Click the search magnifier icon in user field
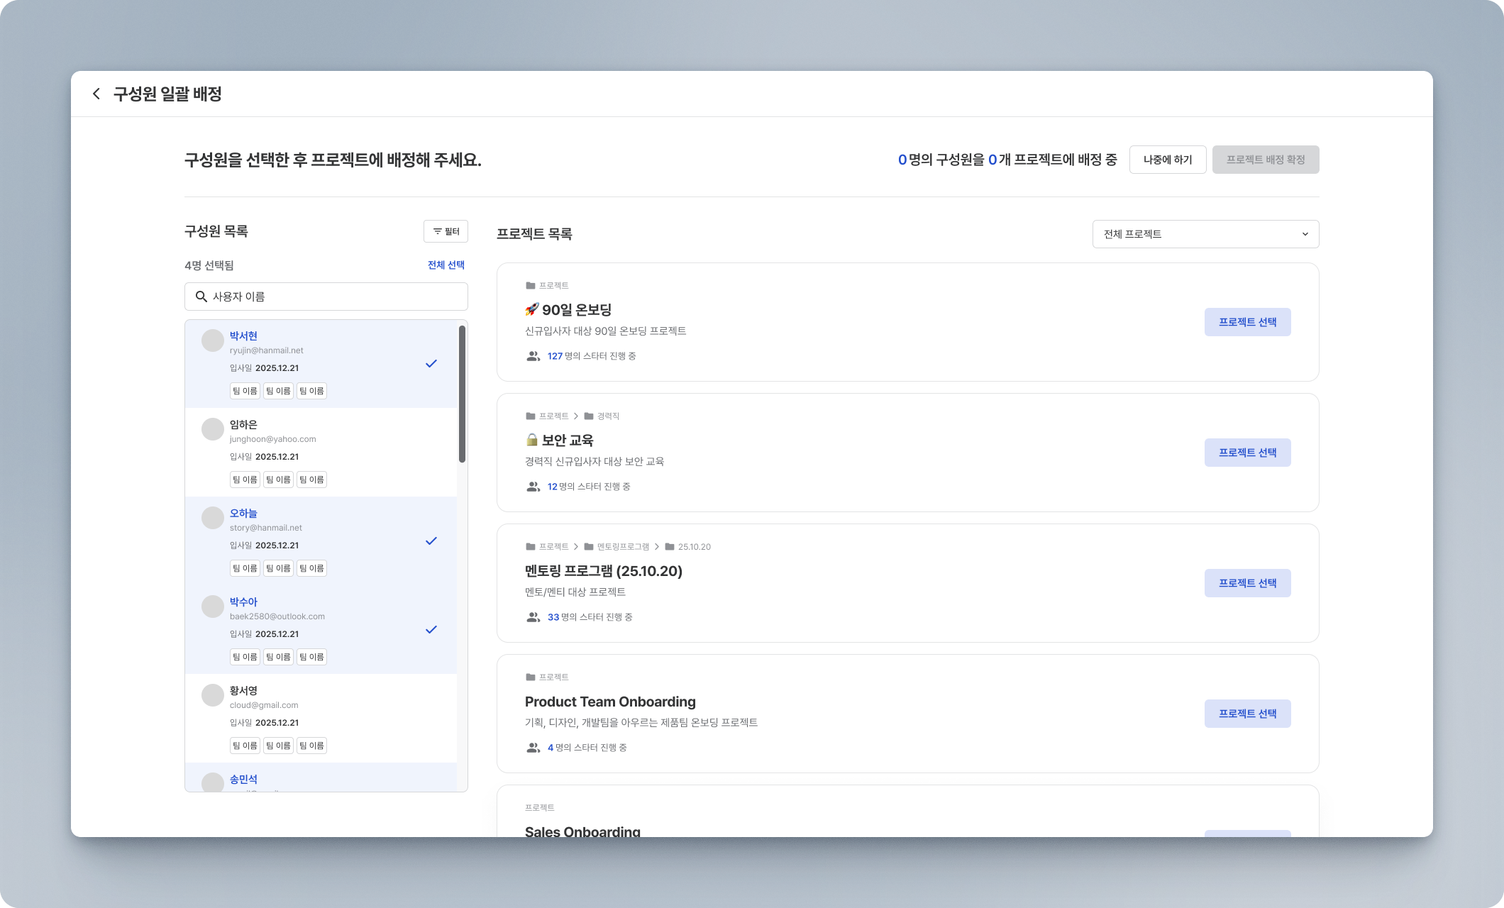 (x=201, y=297)
